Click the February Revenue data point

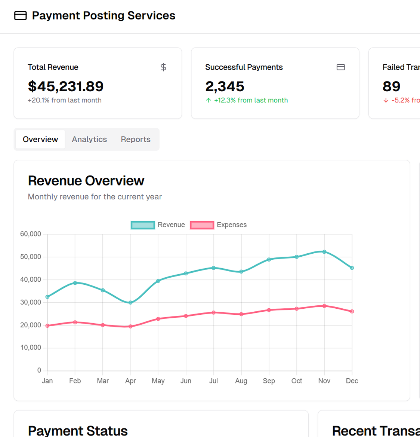click(75, 283)
